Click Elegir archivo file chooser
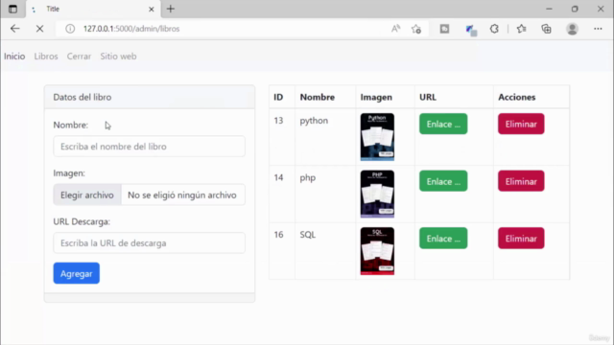 coord(87,195)
